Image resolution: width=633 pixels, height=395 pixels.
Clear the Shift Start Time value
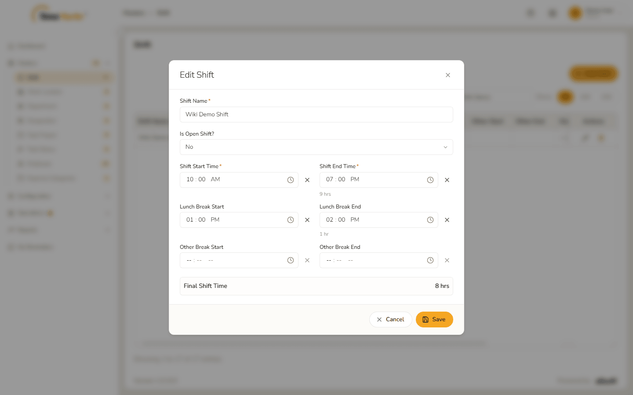click(307, 180)
